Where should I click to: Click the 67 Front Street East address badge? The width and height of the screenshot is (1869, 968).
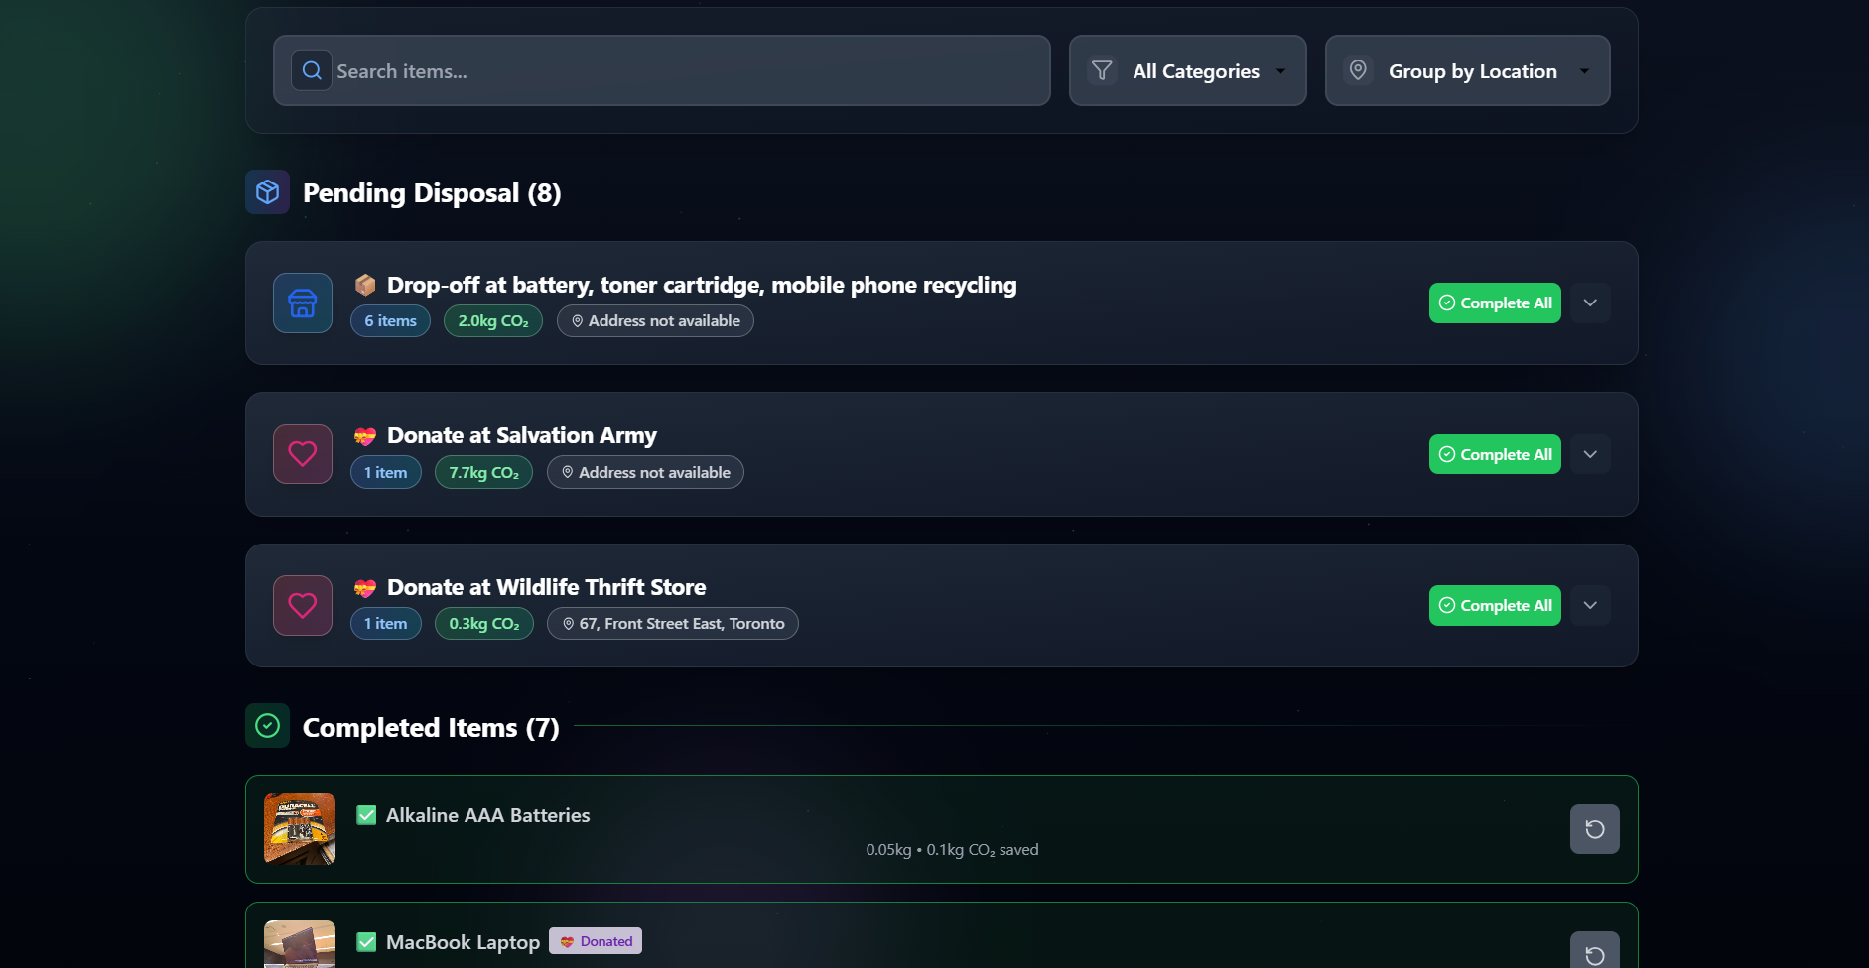(x=672, y=623)
